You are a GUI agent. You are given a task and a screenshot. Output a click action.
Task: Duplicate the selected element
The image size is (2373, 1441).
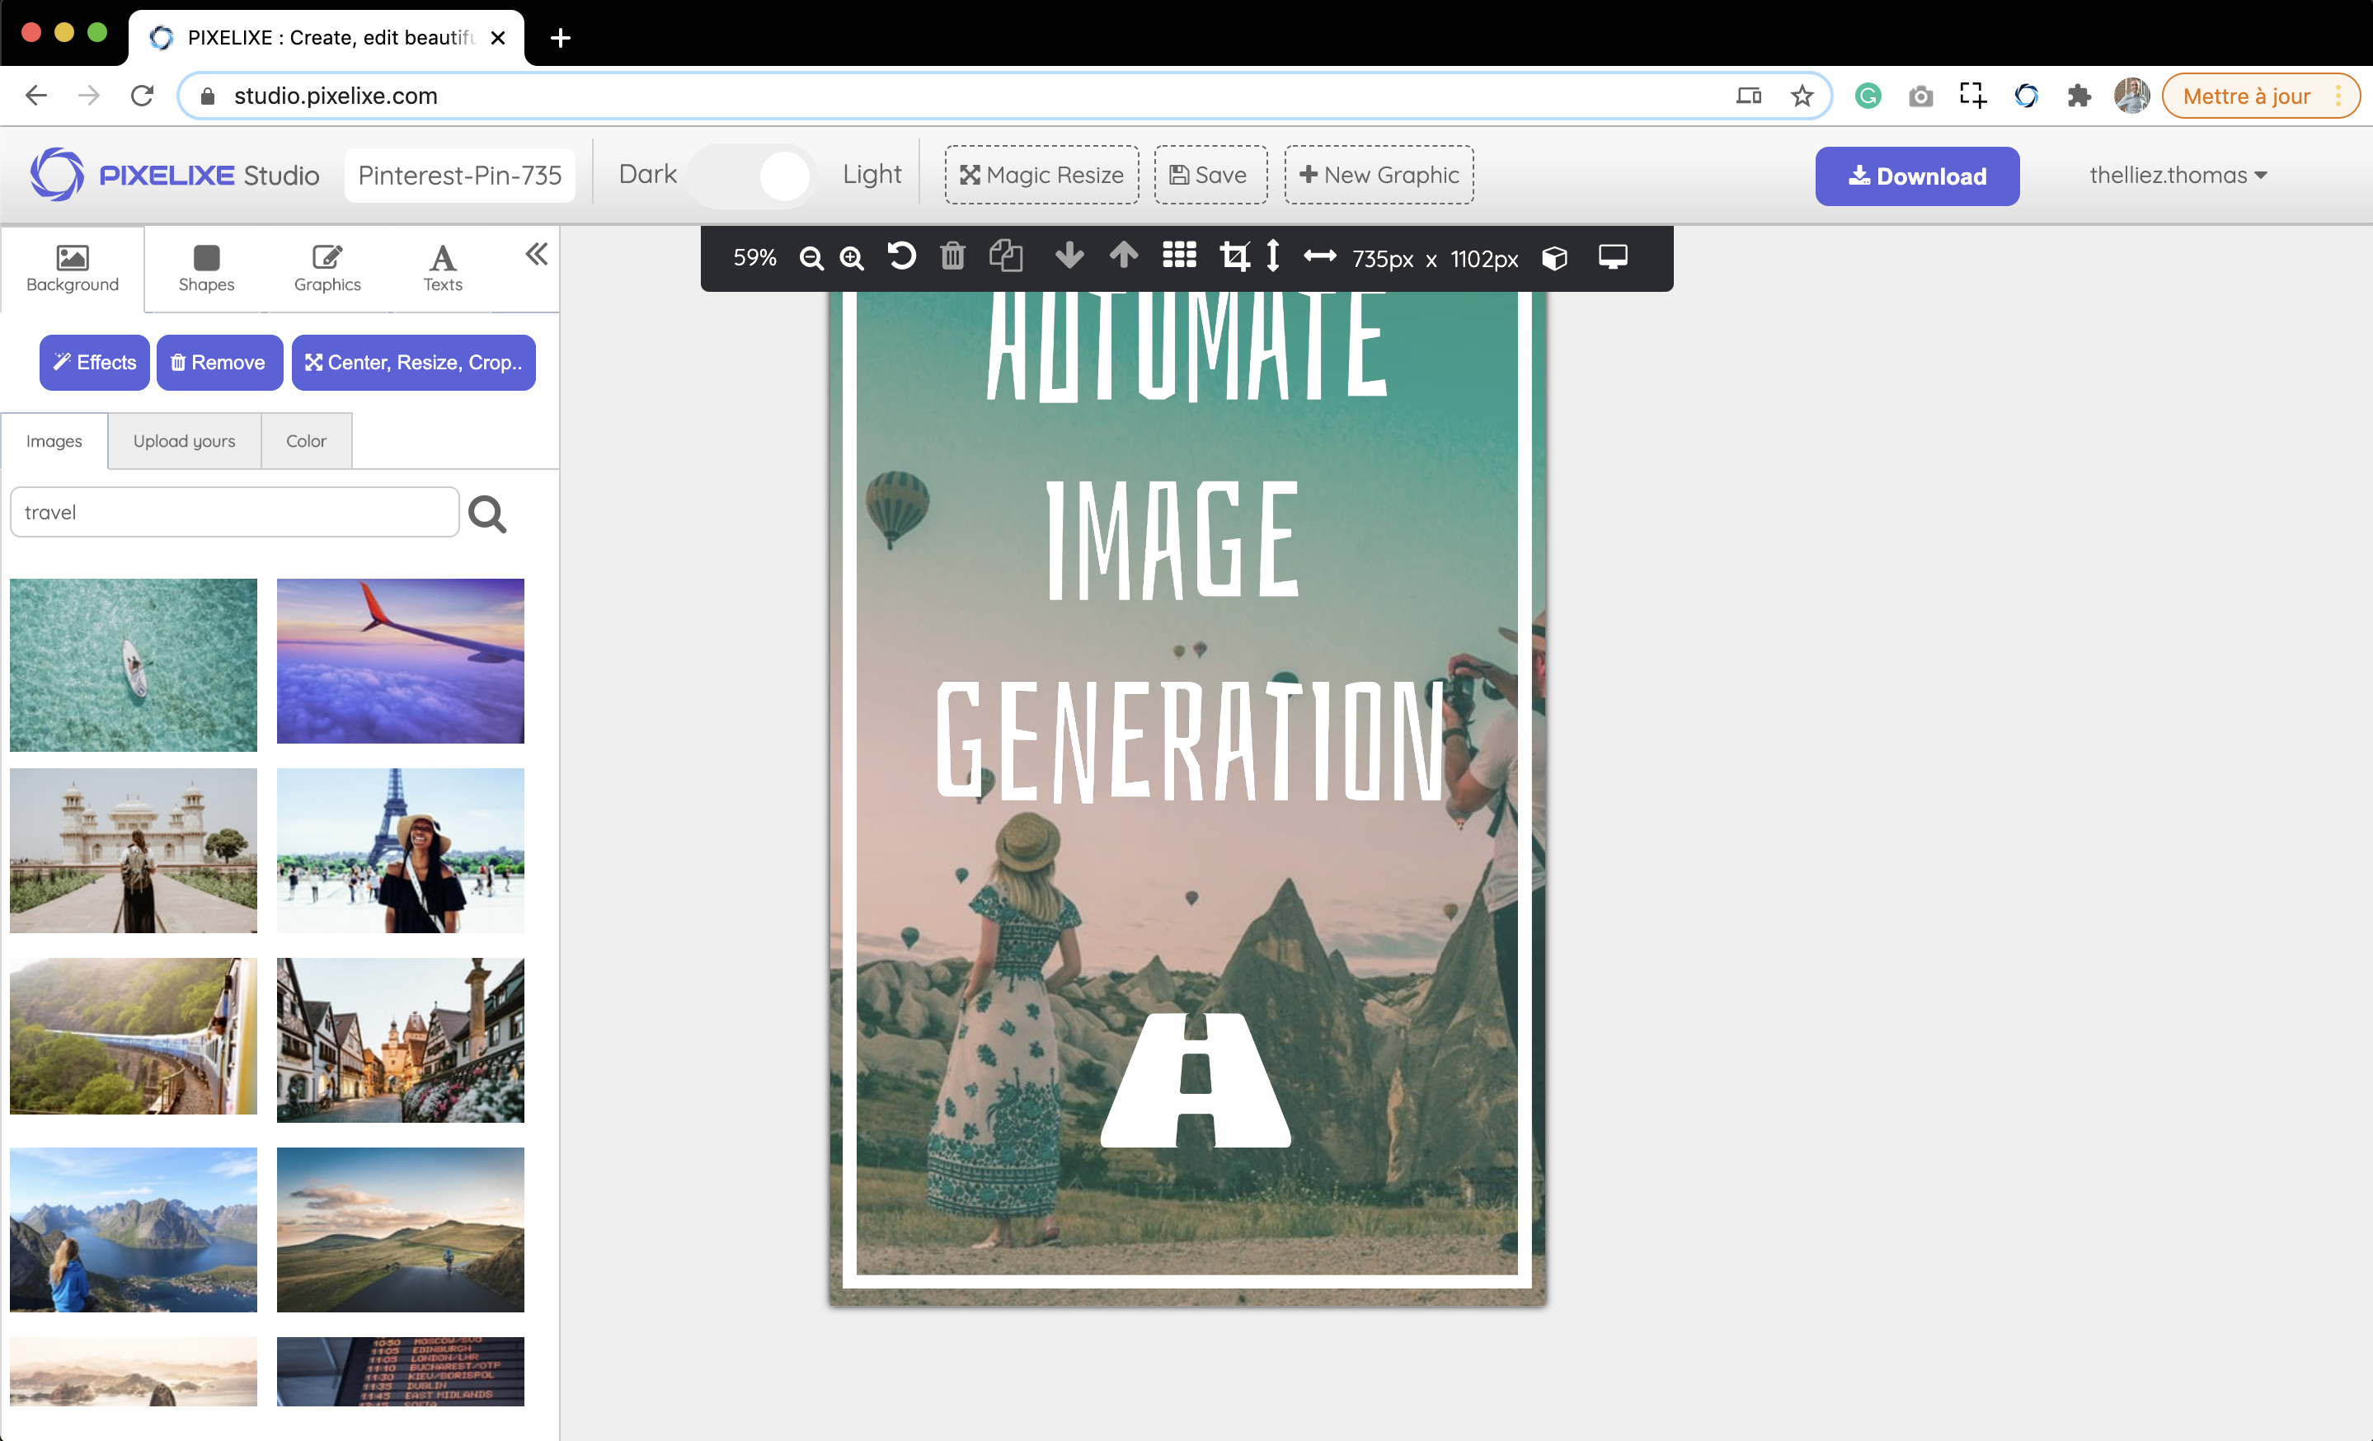coord(1005,257)
